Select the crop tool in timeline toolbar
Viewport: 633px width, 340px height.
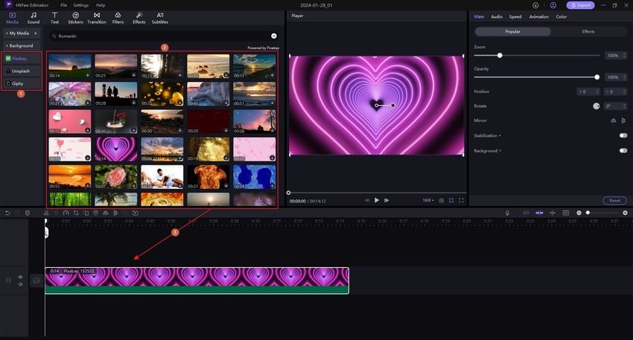(x=76, y=213)
